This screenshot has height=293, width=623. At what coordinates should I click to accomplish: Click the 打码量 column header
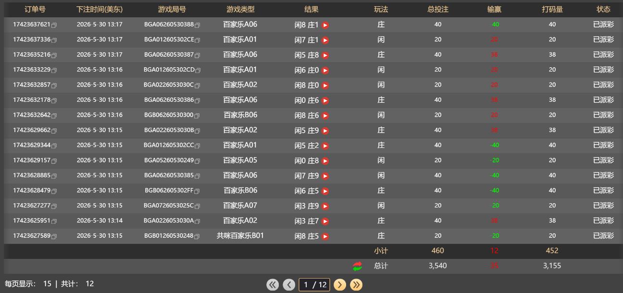pos(552,9)
